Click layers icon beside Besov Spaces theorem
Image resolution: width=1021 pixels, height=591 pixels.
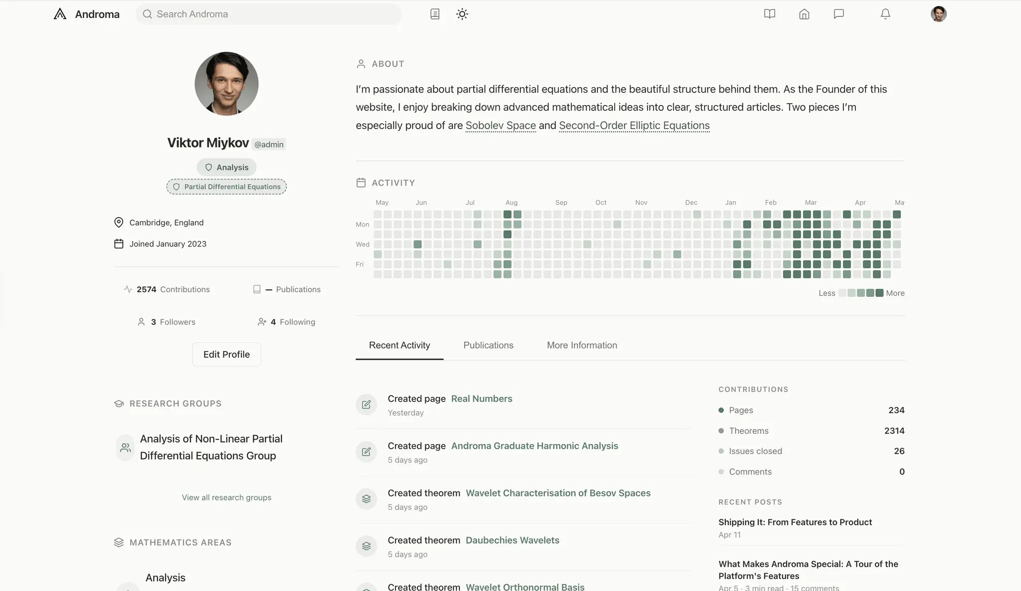(x=366, y=499)
